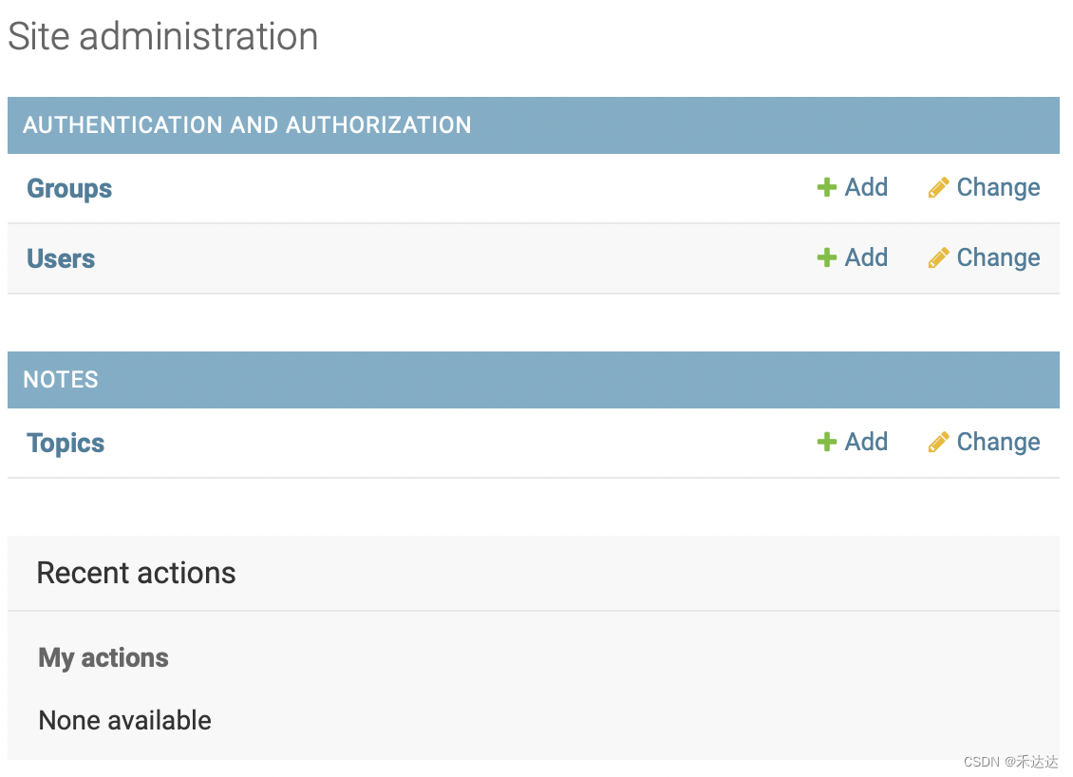The height and width of the screenshot is (777, 1073).
Task: Add a new topic via Add link
Action: click(x=866, y=442)
